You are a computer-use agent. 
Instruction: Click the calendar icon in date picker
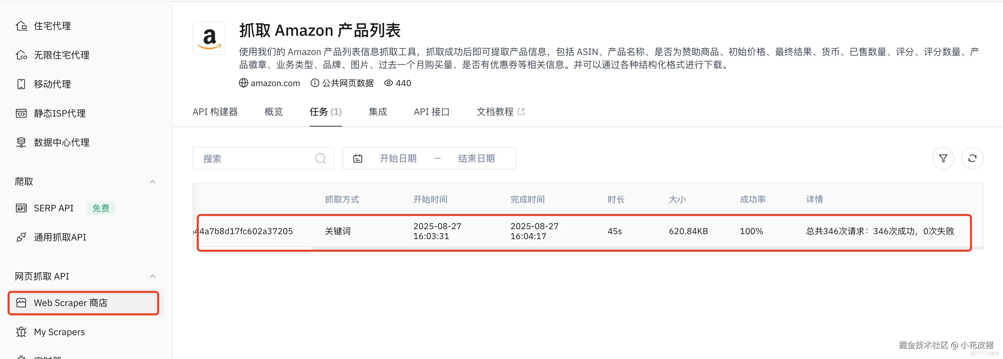(357, 159)
